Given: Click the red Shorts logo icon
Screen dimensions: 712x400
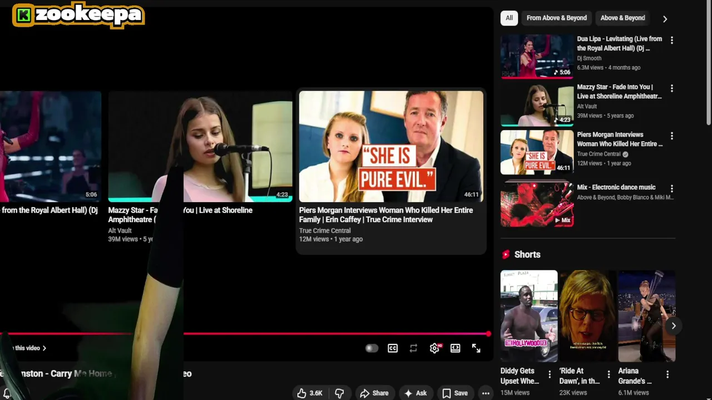Looking at the screenshot, I should pyautogui.click(x=506, y=254).
